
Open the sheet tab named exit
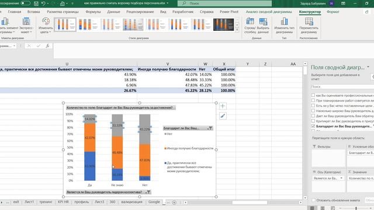click(x=16, y=202)
